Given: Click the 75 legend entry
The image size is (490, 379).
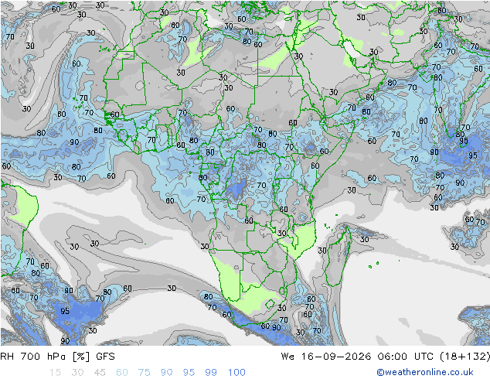Looking at the screenshot, I should [x=144, y=372].
